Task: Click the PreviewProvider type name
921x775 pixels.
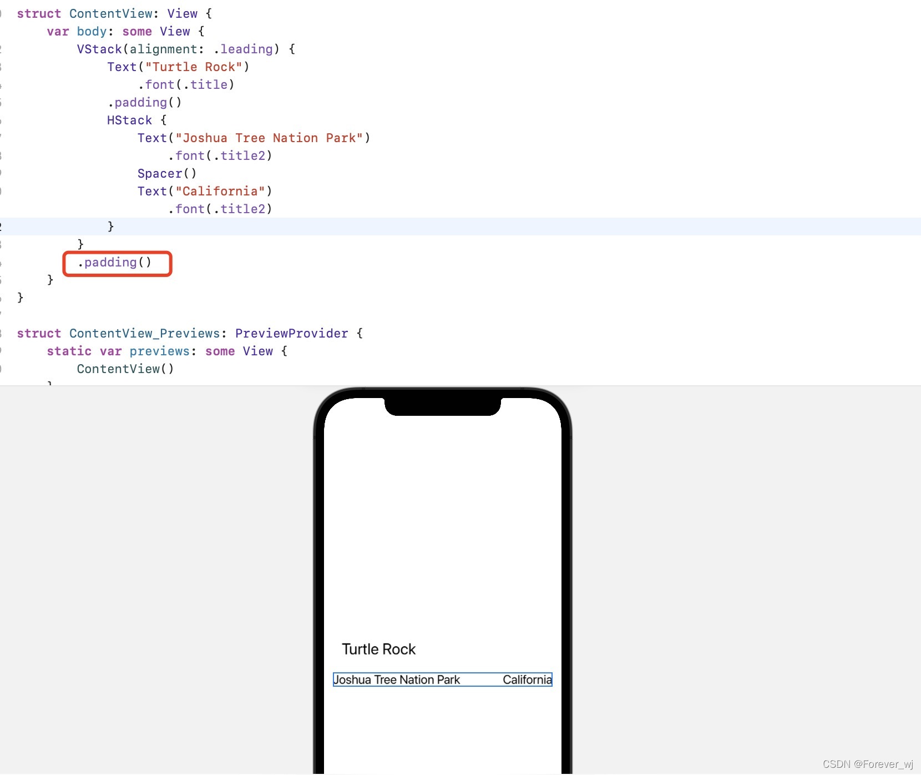Action: (x=292, y=334)
